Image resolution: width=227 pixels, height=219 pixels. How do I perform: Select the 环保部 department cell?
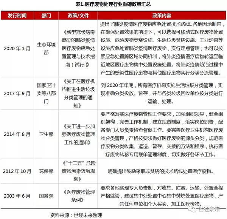click(x=46, y=171)
